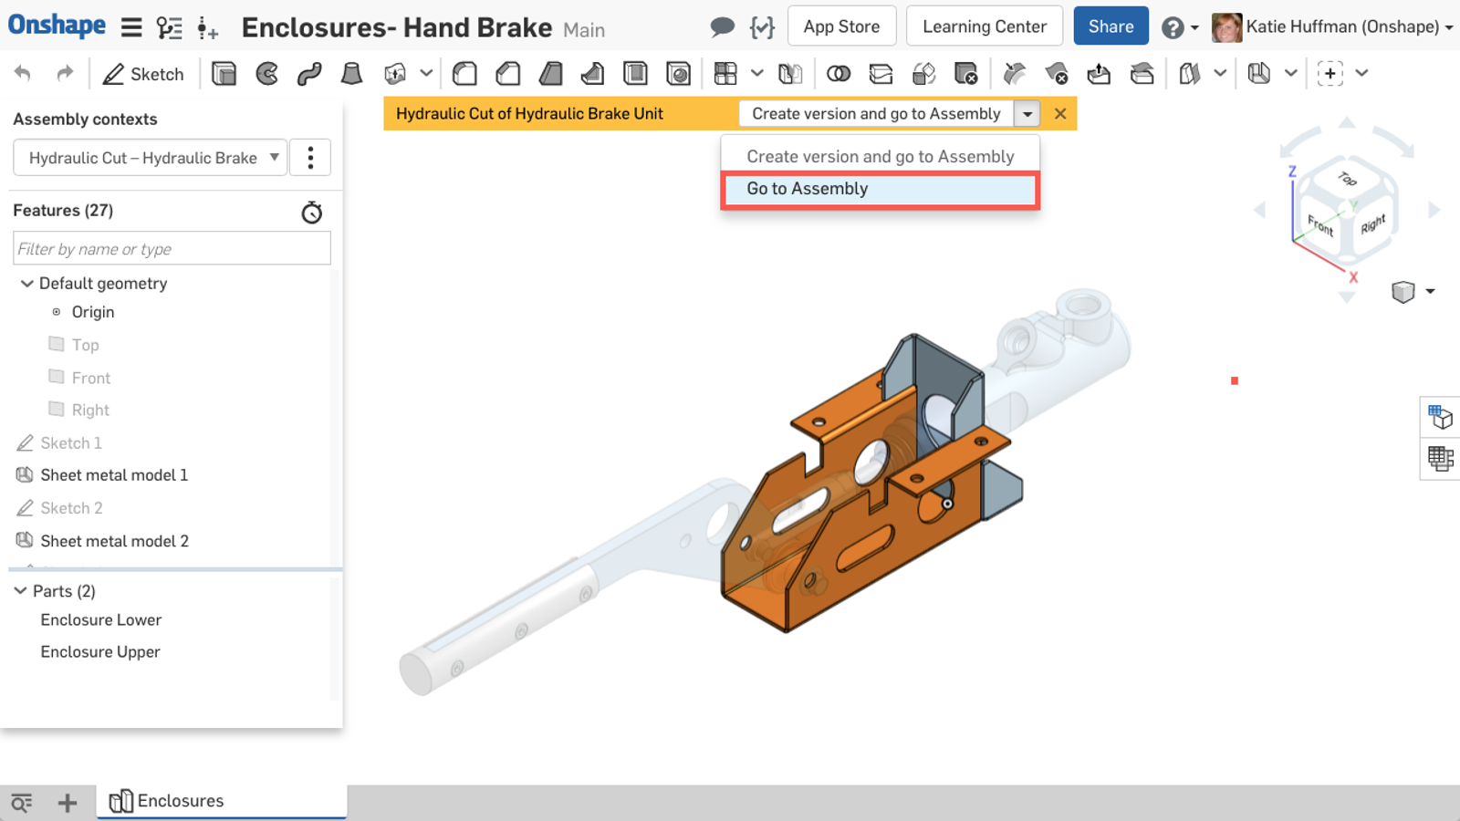Image resolution: width=1460 pixels, height=821 pixels.
Task: Select the Extrude tool icon
Action: click(x=224, y=74)
